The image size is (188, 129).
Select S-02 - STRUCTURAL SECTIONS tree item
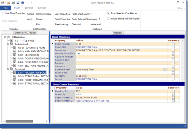pos(33,76)
